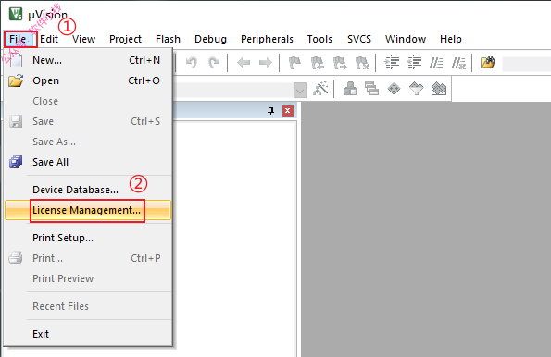551x357 pixels.
Task: Expand the target selection dropdown arrow
Action: pyautogui.click(x=300, y=91)
